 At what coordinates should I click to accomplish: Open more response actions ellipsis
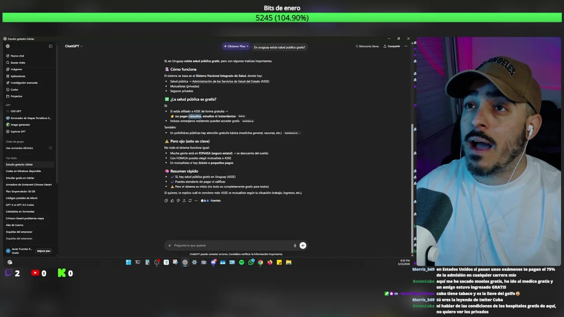196,201
